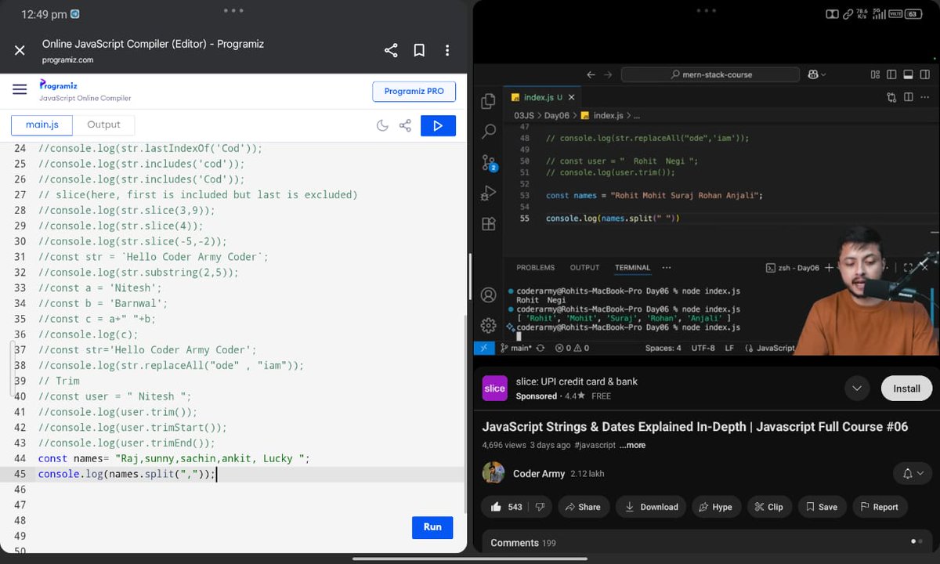Open VS Code Manage gear icon
This screenshot has height=564, width=940.
point(489,325)
